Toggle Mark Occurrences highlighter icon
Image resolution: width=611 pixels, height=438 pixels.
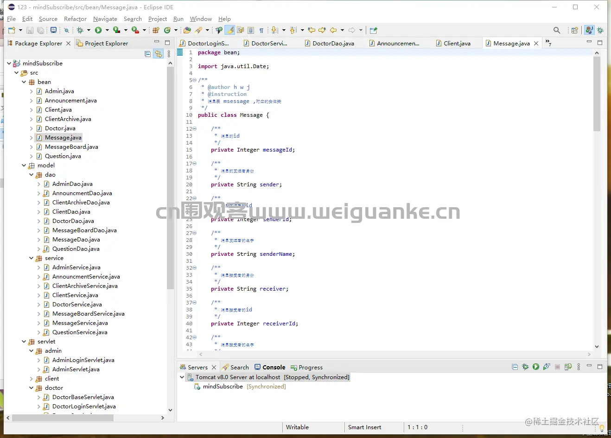click(x=230, y=30)
